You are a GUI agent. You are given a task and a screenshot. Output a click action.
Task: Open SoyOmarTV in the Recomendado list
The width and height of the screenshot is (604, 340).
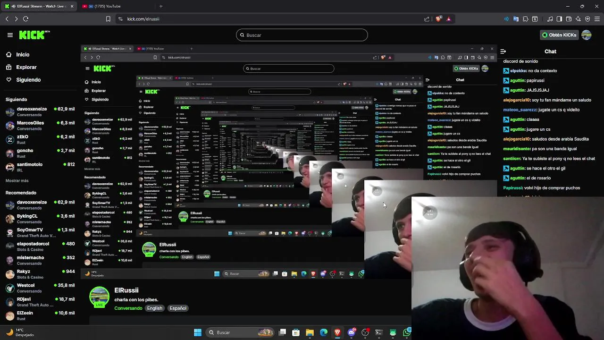click(x=40, y=232)
